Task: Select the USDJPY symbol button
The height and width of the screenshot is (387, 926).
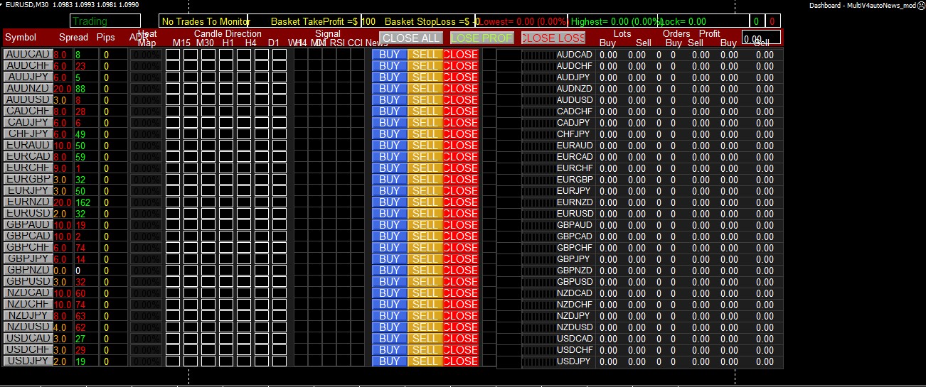Action: [28, 361]
